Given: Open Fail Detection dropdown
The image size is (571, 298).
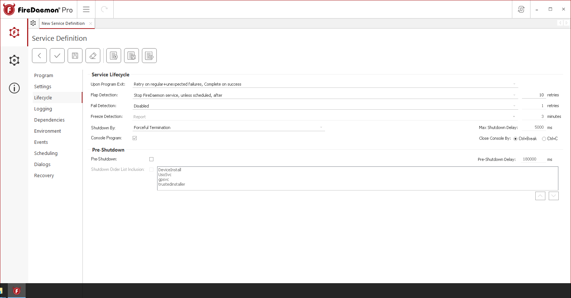Looking at the screenshot, I should 325,106.
